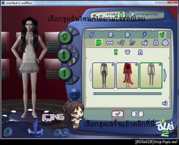Close the Body Shop window
179x145 pixels.
tap(173, 2)
